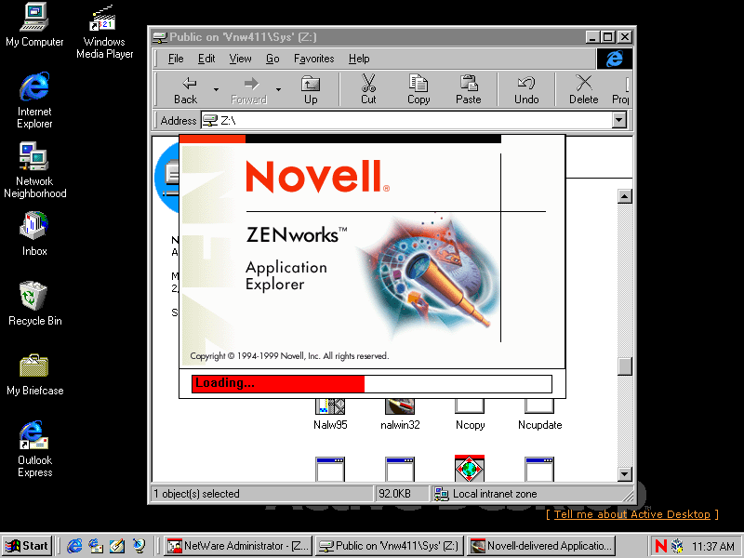Click the red Novell N tray icon

coord(660,546)
